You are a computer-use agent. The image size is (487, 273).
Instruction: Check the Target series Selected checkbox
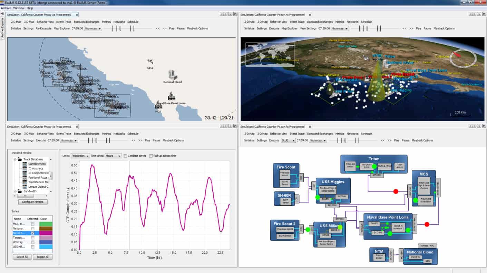pyautogui.click(x=32, y=238)
